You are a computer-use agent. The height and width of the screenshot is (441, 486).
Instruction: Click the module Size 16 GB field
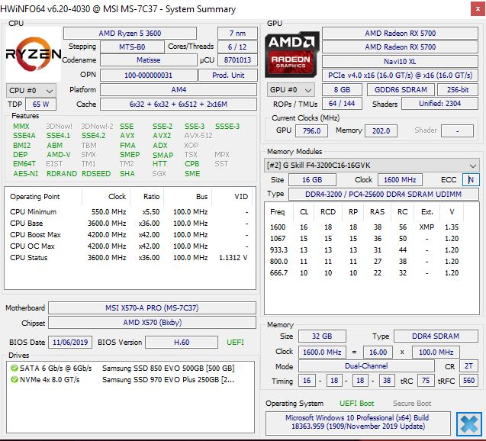pos(312,180)
